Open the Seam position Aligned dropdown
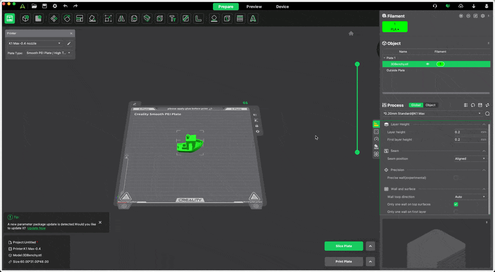This screenshot has width=495, height=272. [470, 158]
